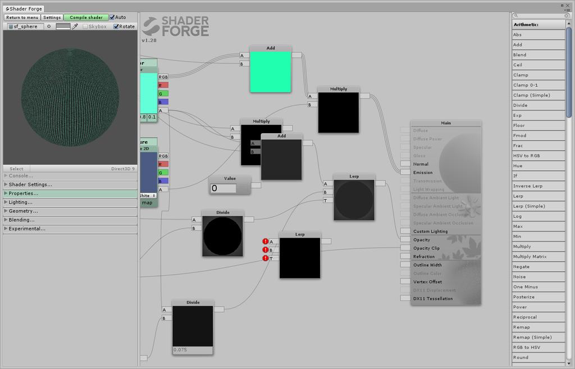
Task: Click the RGB output of the Texture node
Action: tap(163, 156)
